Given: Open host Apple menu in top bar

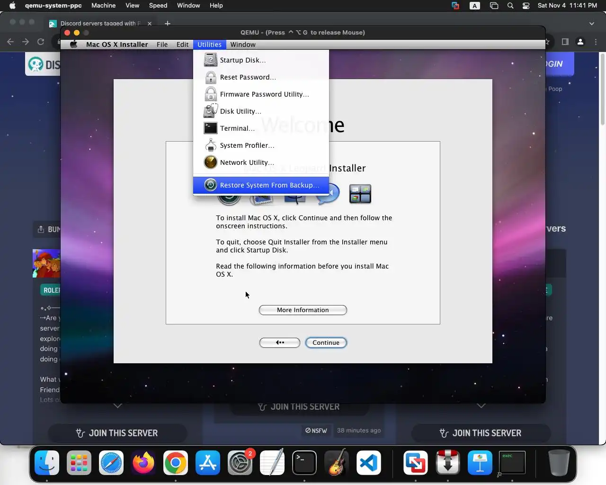Looking at the screenshot, I should [x=12, y=6].
